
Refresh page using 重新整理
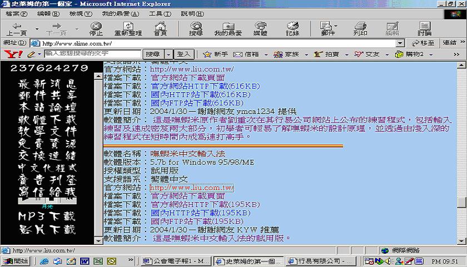tap(128, 29)
